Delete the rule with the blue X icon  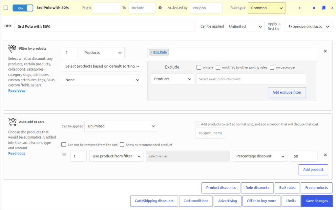[314, 8]
